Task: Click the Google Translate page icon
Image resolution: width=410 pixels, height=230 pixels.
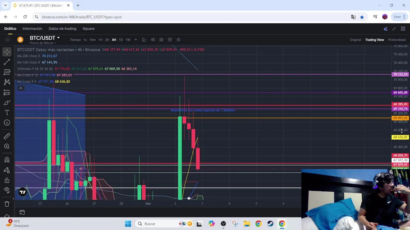Action: point(353,17)
